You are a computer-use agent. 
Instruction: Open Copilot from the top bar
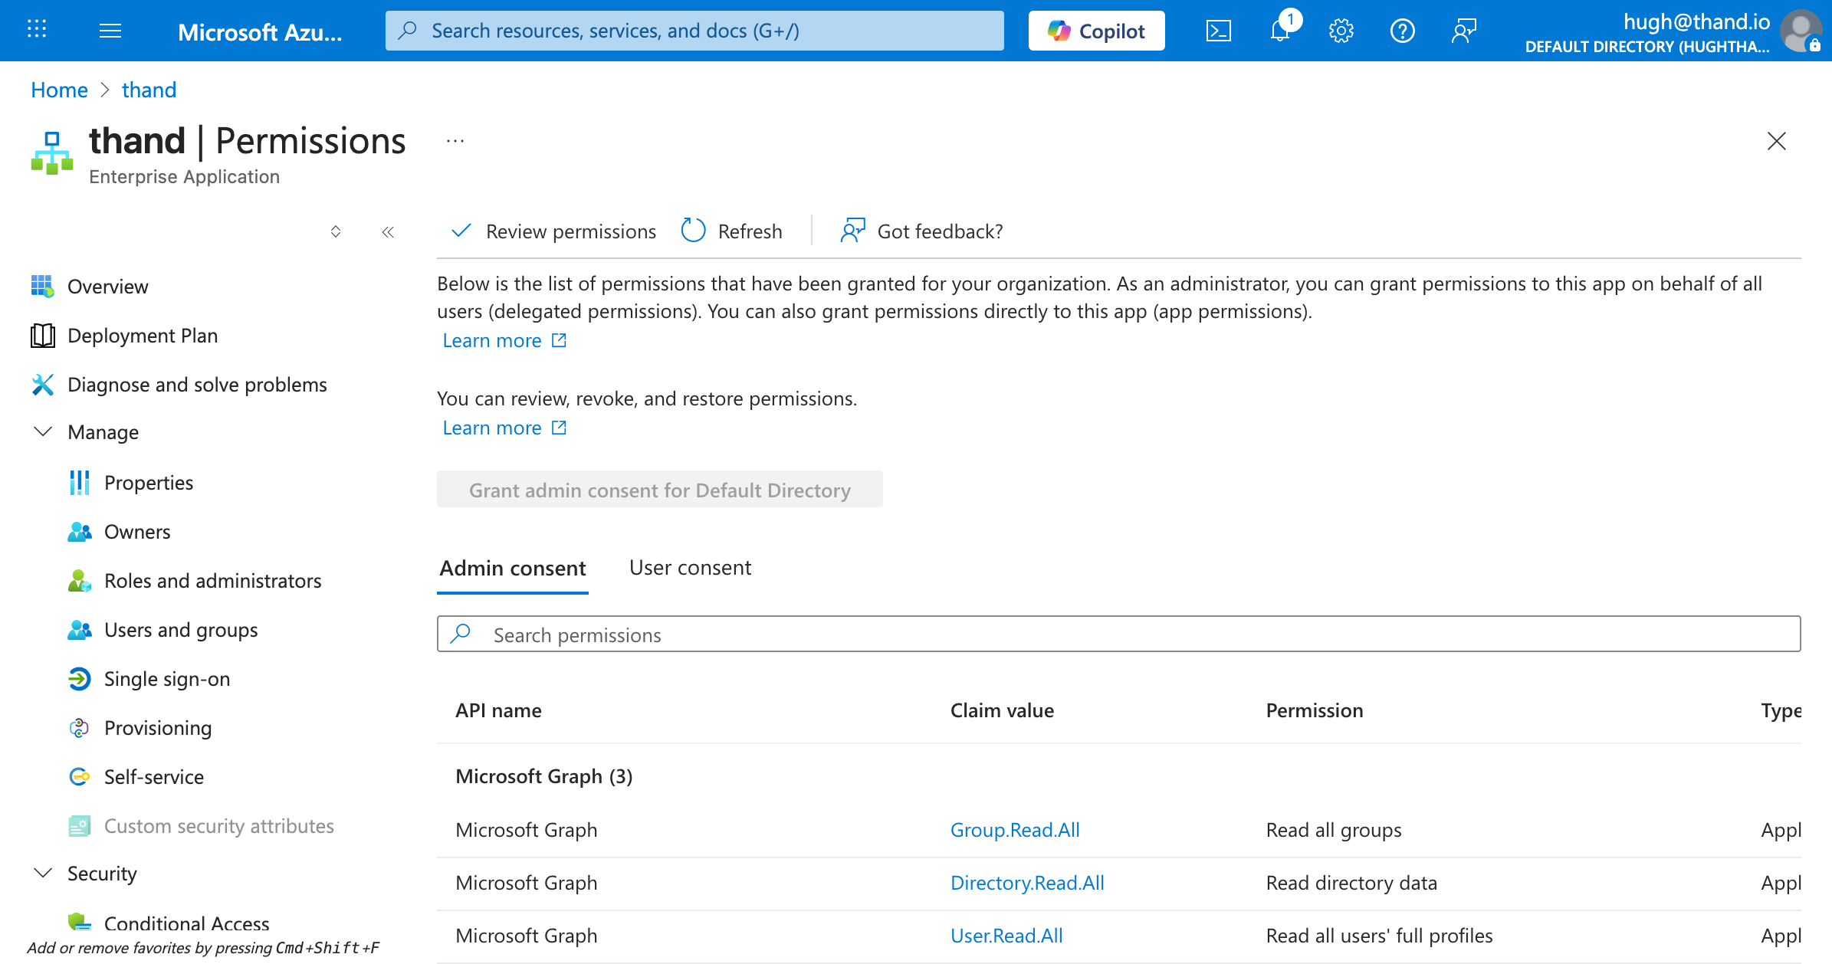1095,31
